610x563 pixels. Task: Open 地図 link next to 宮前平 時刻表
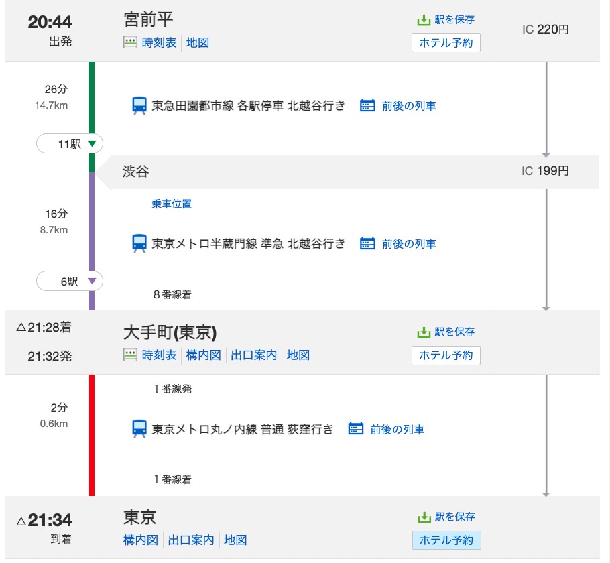[198, 42]
